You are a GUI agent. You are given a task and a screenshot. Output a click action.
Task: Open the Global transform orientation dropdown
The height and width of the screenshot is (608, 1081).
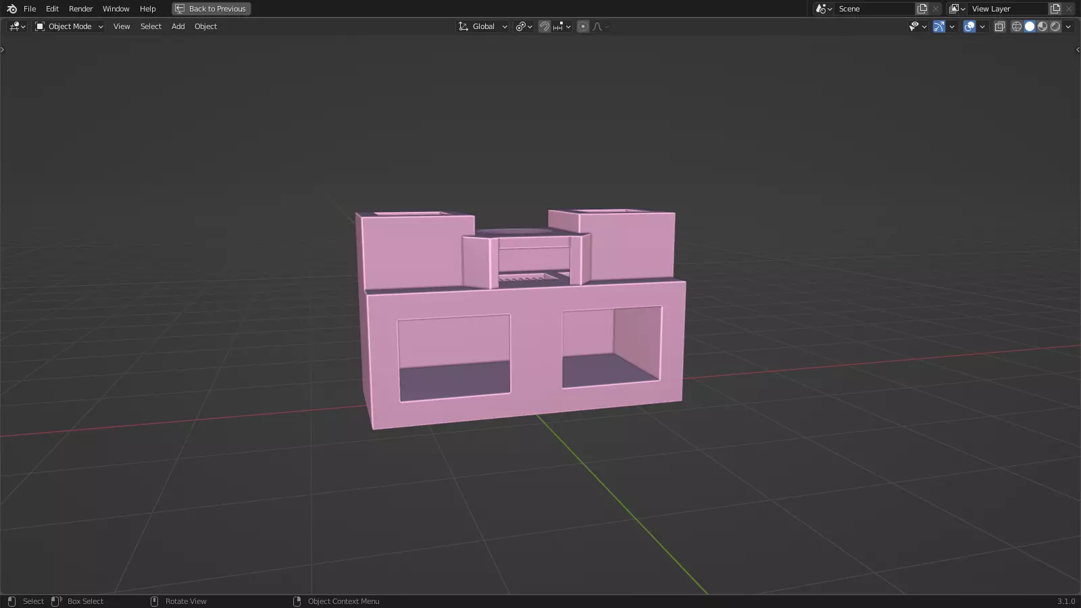tap(482, 26)
